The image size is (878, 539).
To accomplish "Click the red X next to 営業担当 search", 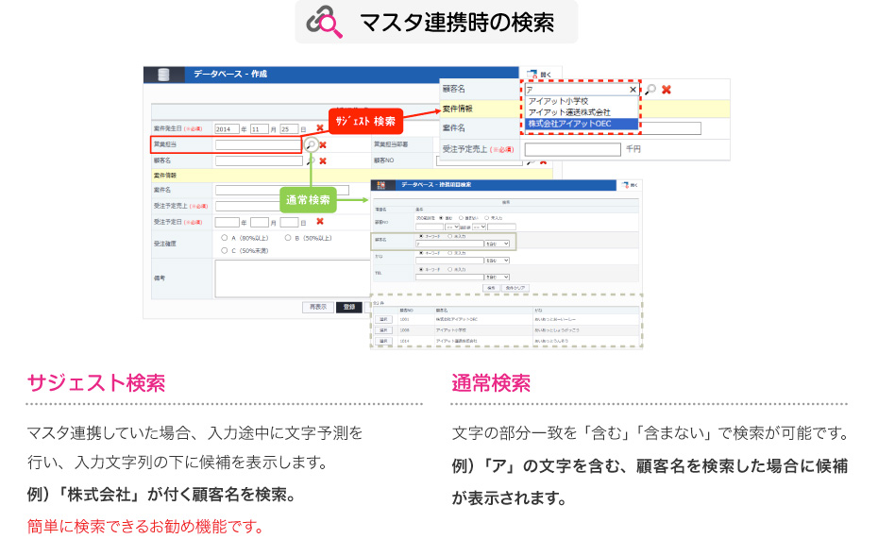I will coord(323,144).
